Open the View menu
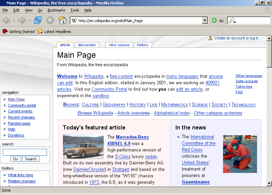 point(29,10)
